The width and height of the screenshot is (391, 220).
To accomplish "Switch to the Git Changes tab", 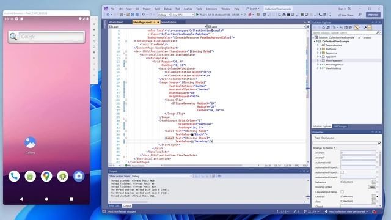I will (340, 127).
